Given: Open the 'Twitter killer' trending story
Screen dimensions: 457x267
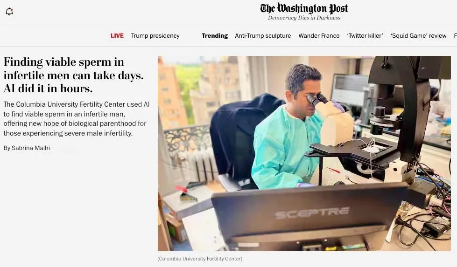Looking at the screenshot, I should [365, 36].
